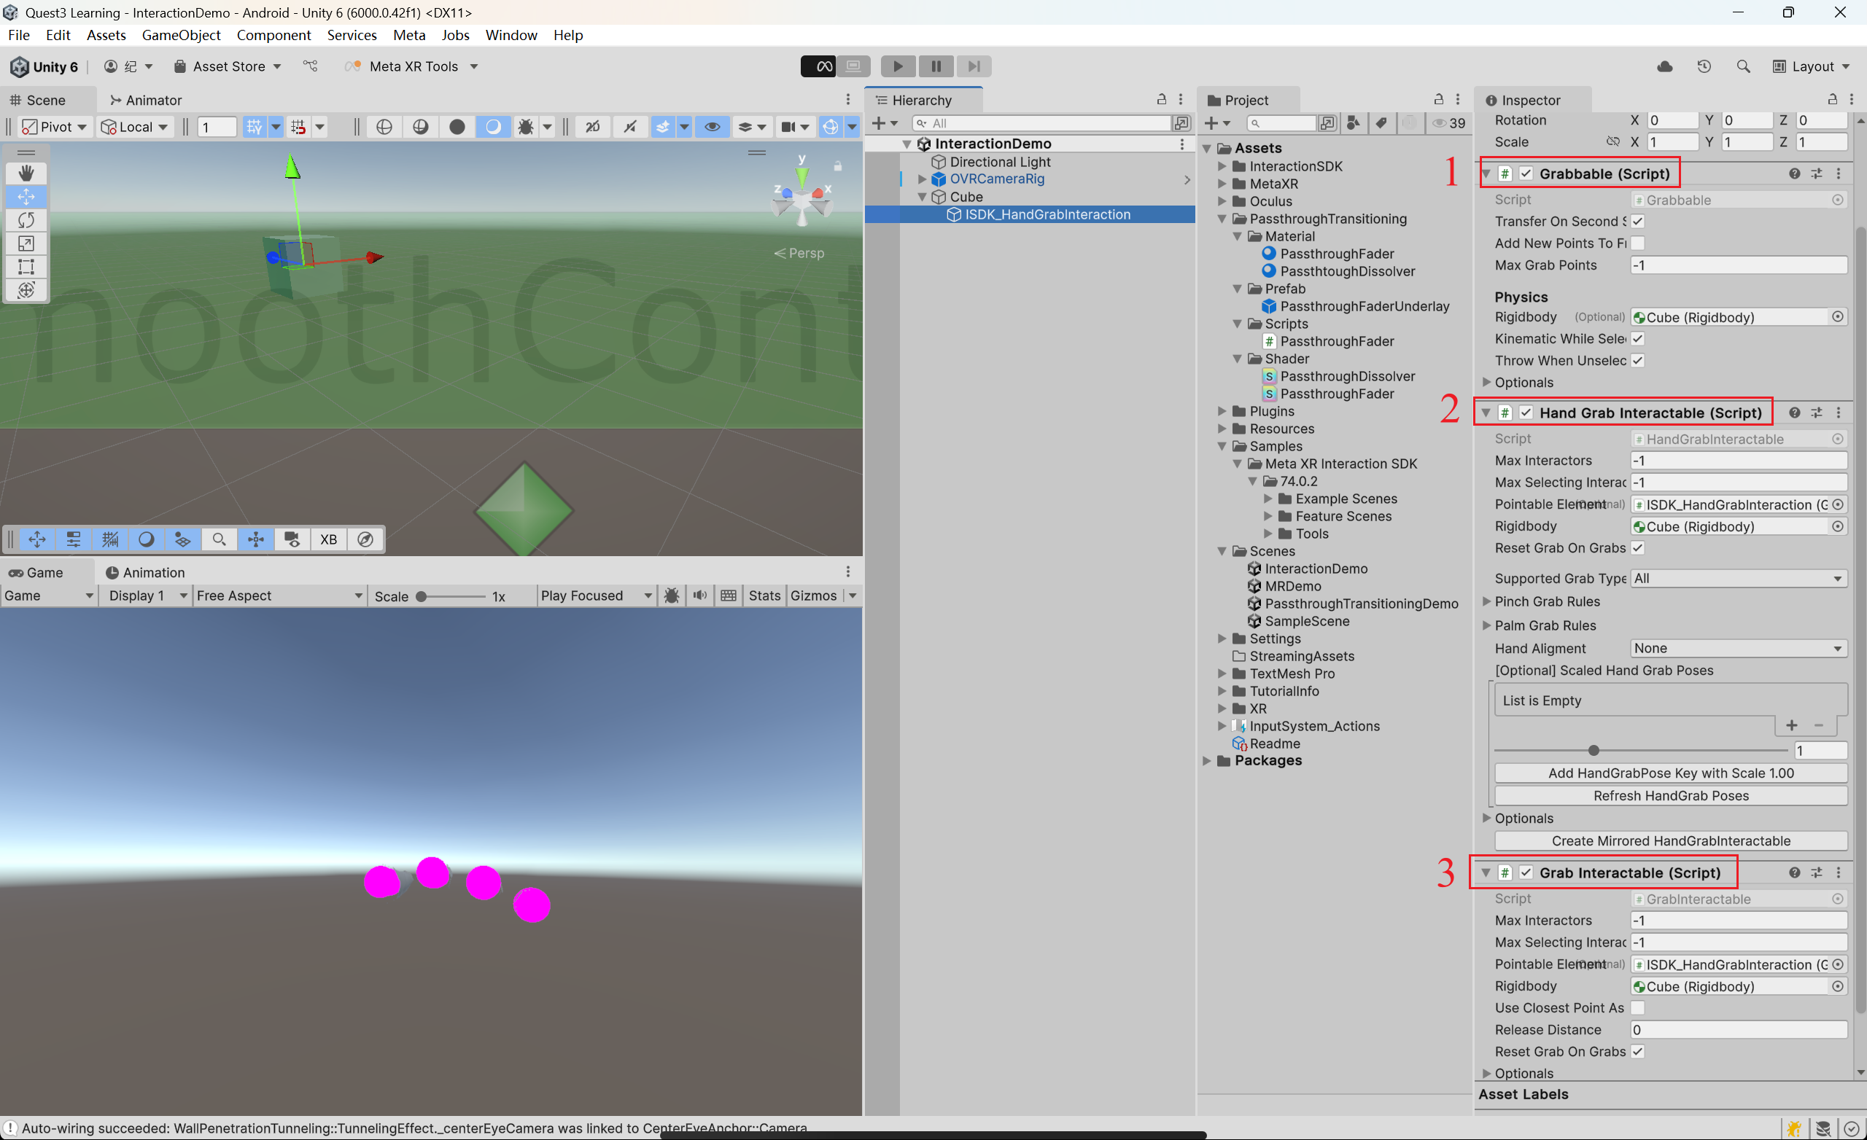Open the global search magnifier
Viewport: 1867px width, 1140px height.
pyautogui.click(x=1744, y=66)
